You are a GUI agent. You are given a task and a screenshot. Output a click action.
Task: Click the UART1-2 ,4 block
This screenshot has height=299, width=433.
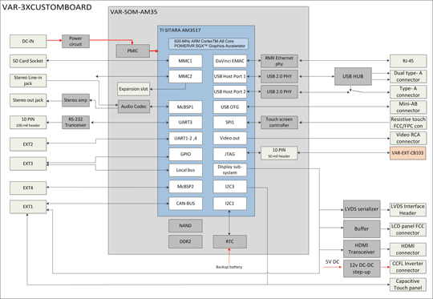pyautogui.click(x=185, y=139)
